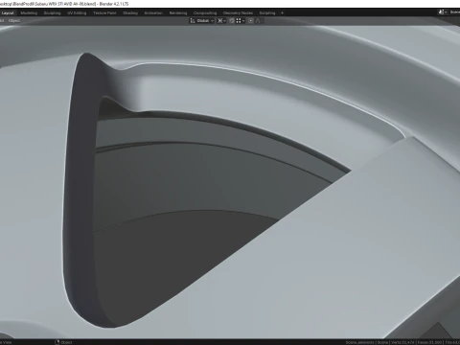Switch to the Compositing workspace tab
Image resolution: width=460 pixels, height=345 pixels.
(205, 13)
